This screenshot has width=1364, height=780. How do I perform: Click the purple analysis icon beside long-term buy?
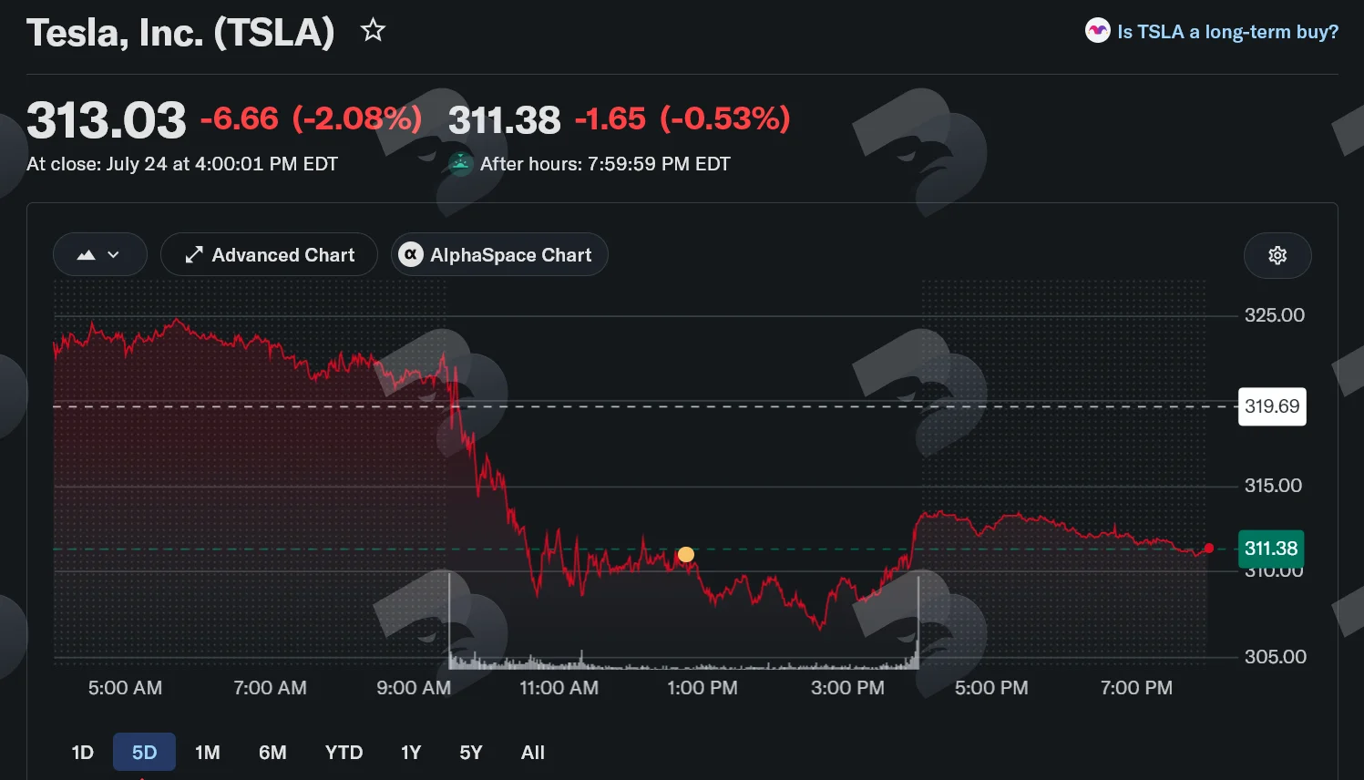(1097, 31)
